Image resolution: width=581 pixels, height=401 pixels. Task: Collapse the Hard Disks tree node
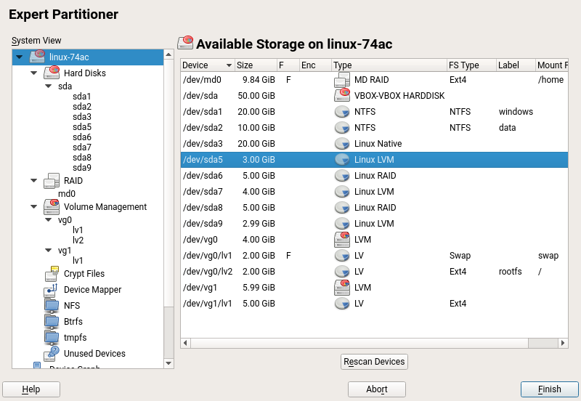(34, 73)
